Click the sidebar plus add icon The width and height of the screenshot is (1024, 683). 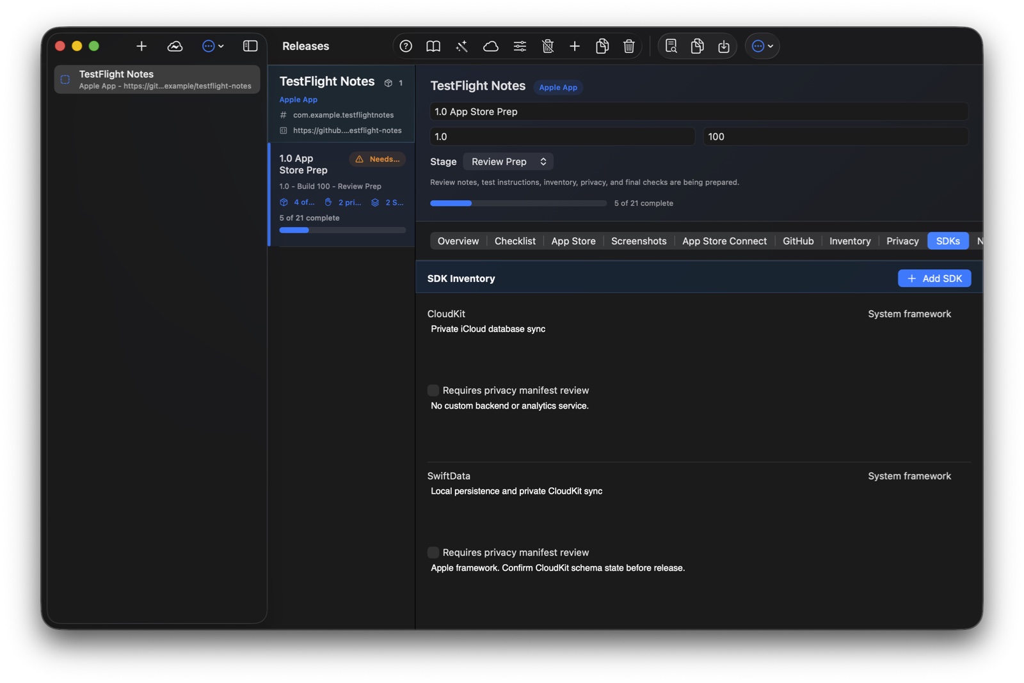tap(141, 46)
